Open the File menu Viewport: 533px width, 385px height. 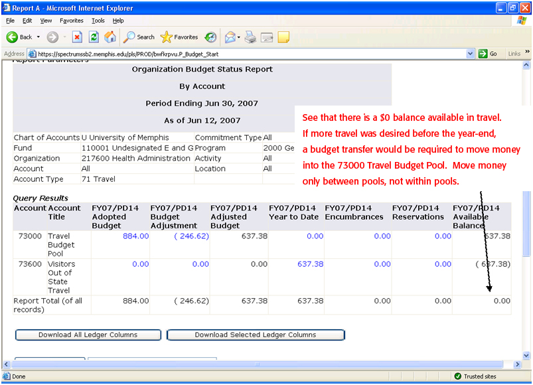point(10,21)
